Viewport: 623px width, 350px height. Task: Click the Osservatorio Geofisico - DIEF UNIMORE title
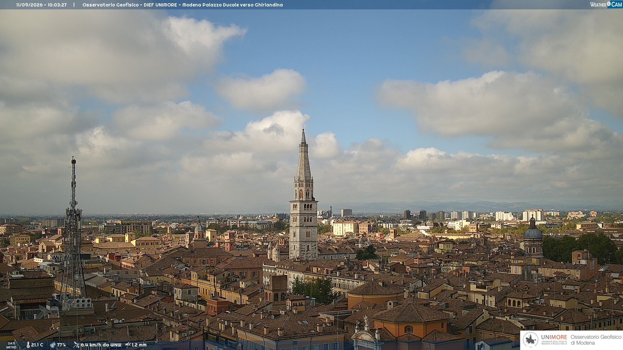pos(130,5)
